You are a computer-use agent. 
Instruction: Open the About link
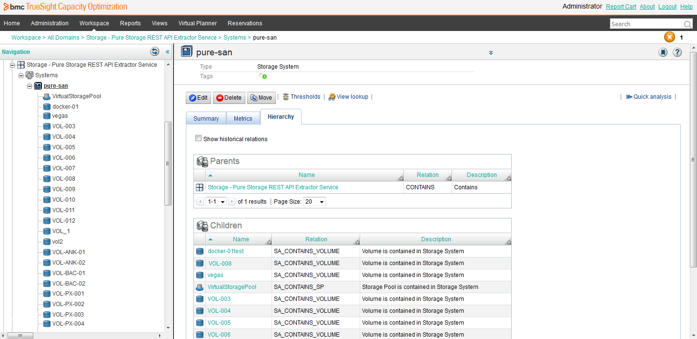(647, 7)
